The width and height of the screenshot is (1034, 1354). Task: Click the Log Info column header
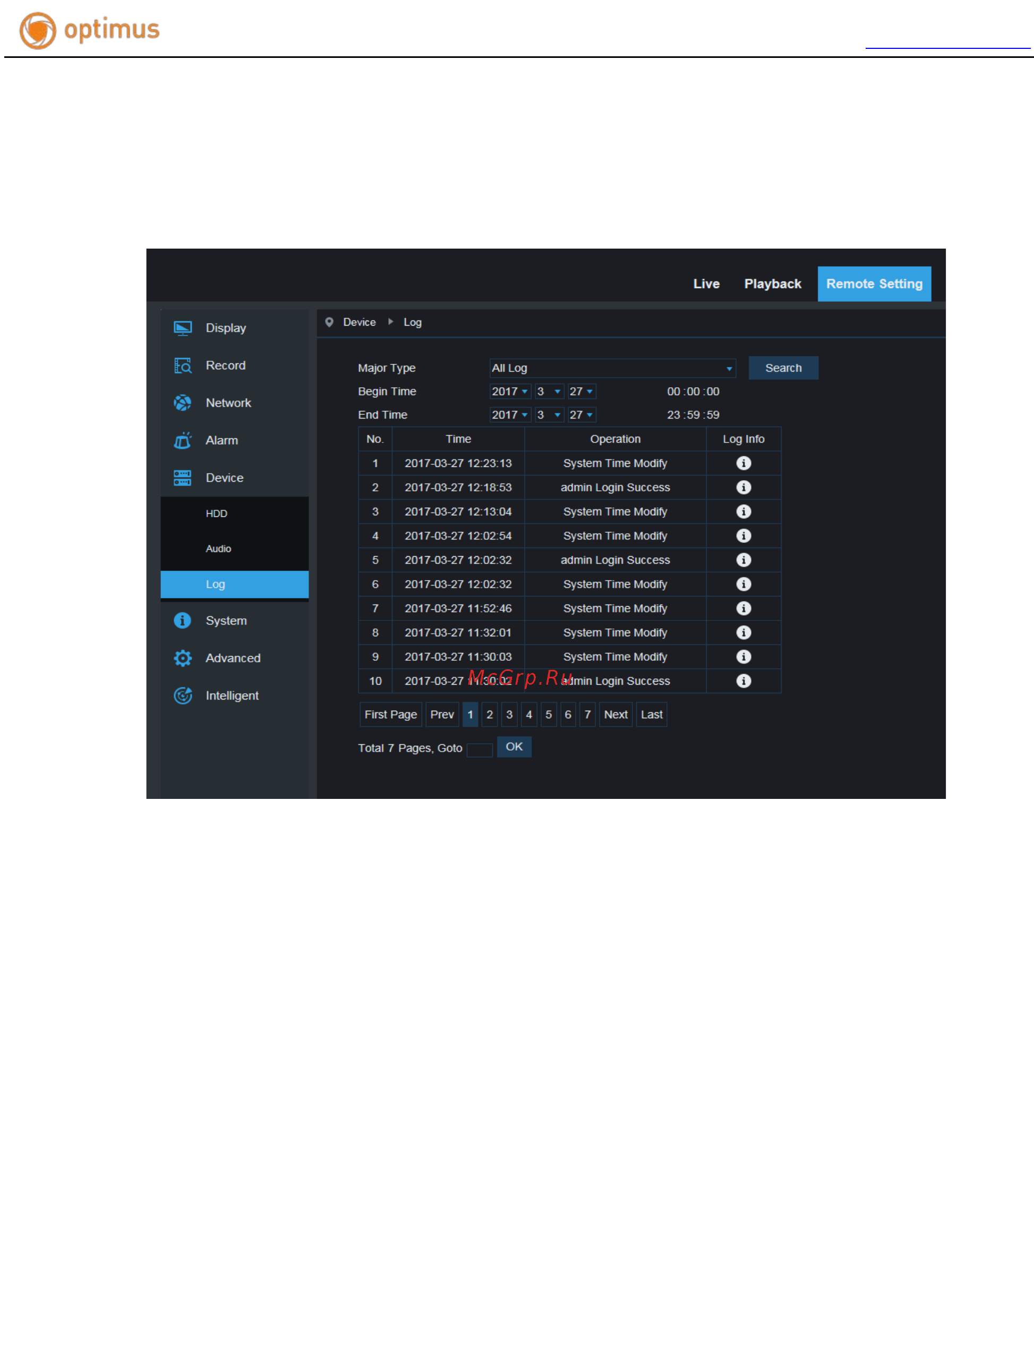click(744, 439)
